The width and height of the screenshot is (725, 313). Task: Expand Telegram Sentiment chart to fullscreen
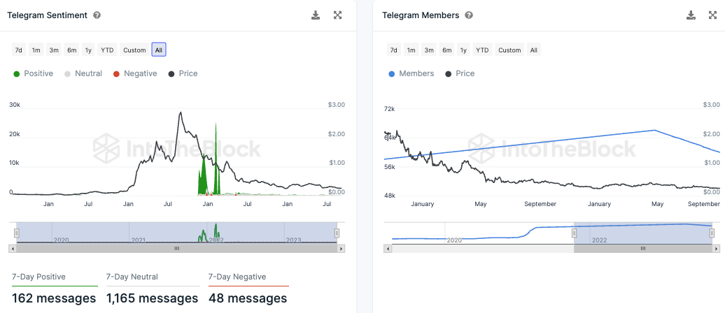coord(337,15)
